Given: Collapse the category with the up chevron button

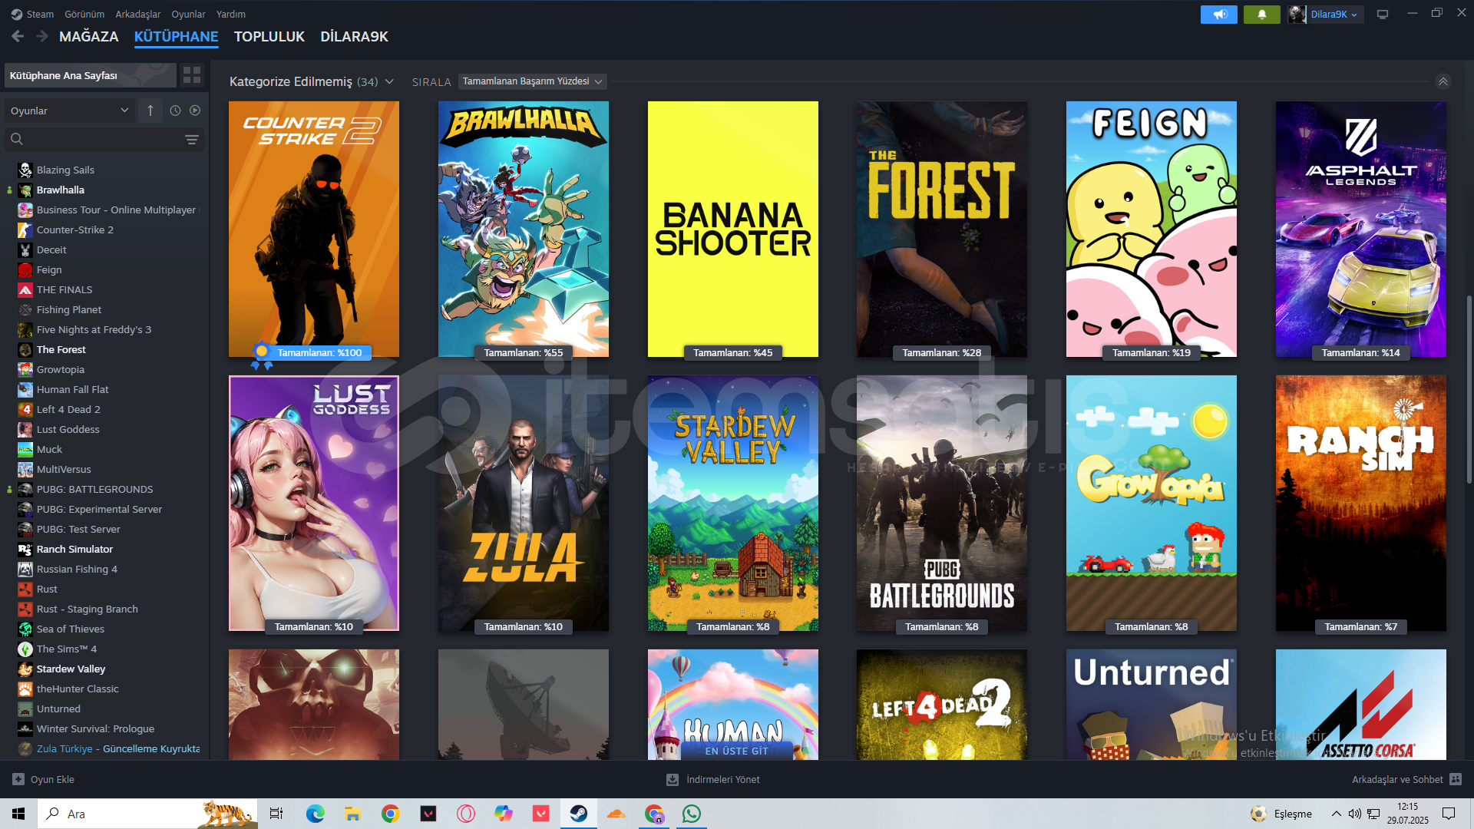Looking at the screenshot, I should (x=1443, y=81).
